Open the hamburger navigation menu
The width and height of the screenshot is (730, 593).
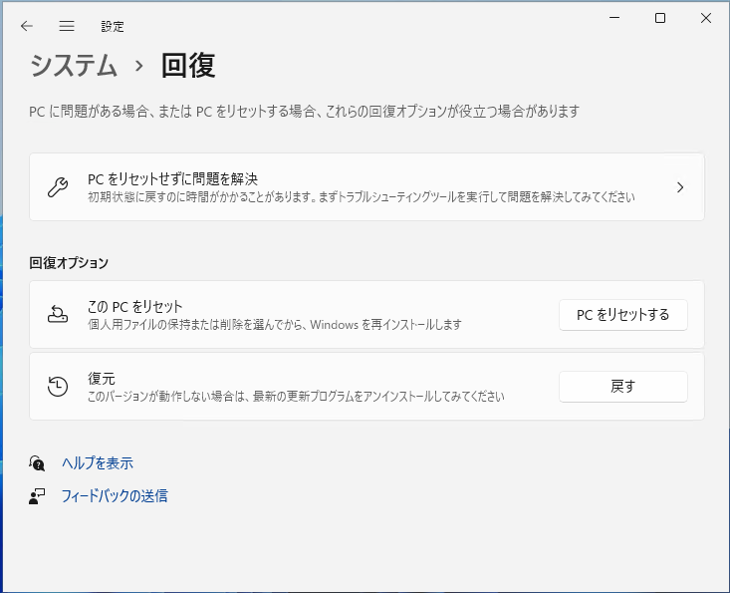click(67, 26)
